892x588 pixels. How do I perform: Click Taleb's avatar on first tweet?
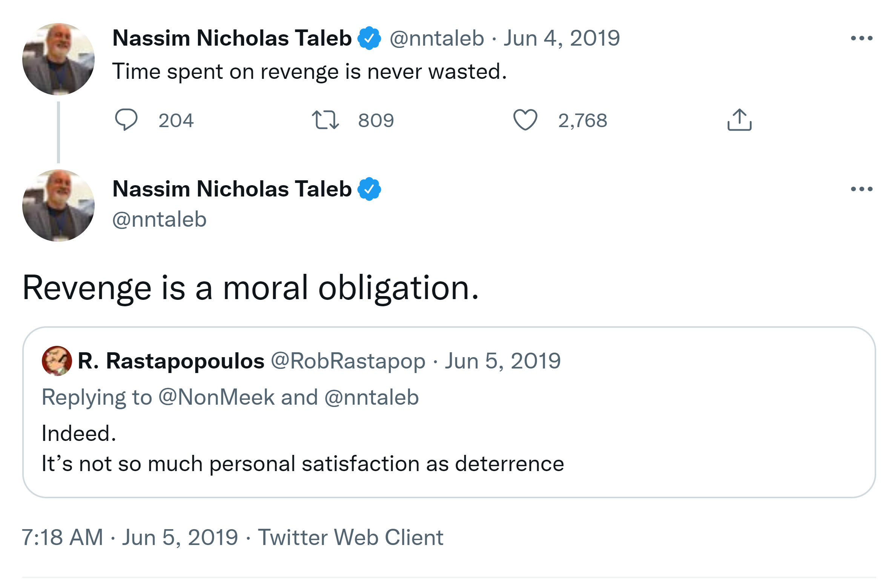click(58, 59)
